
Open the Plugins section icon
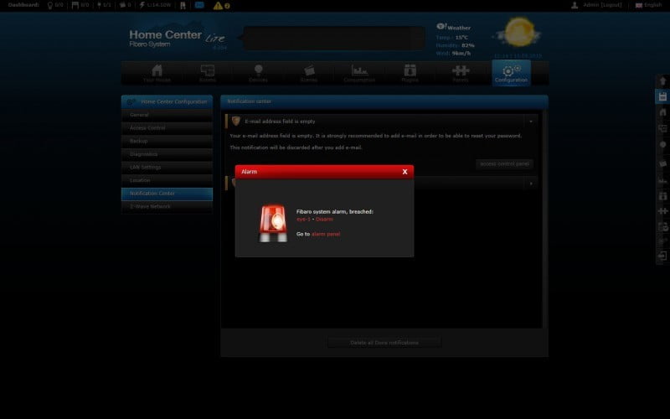coord(410,73)
